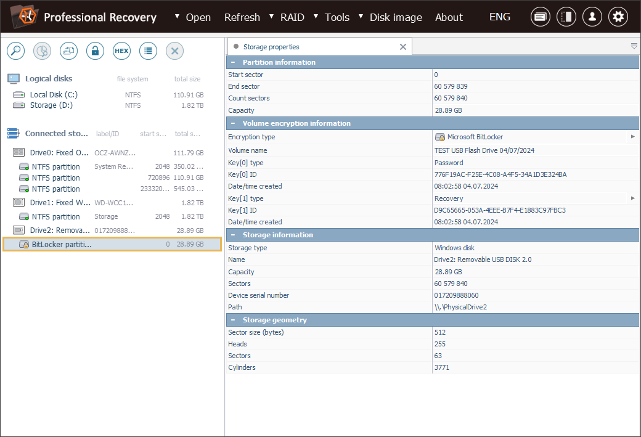Click the Sector size value 512
Viewport: 641px width, 437px height.
440,332
